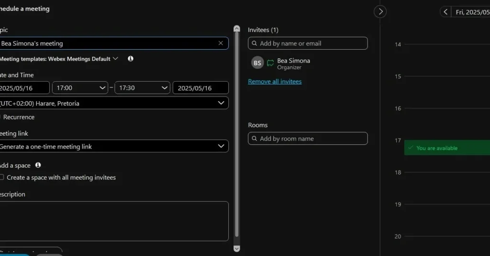The height and width of the screenshot is (256, 490).
Task: Clear the meeting topic with the X icon
Action: (221, 43)
